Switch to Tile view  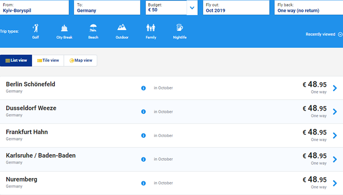click(48, 61)
